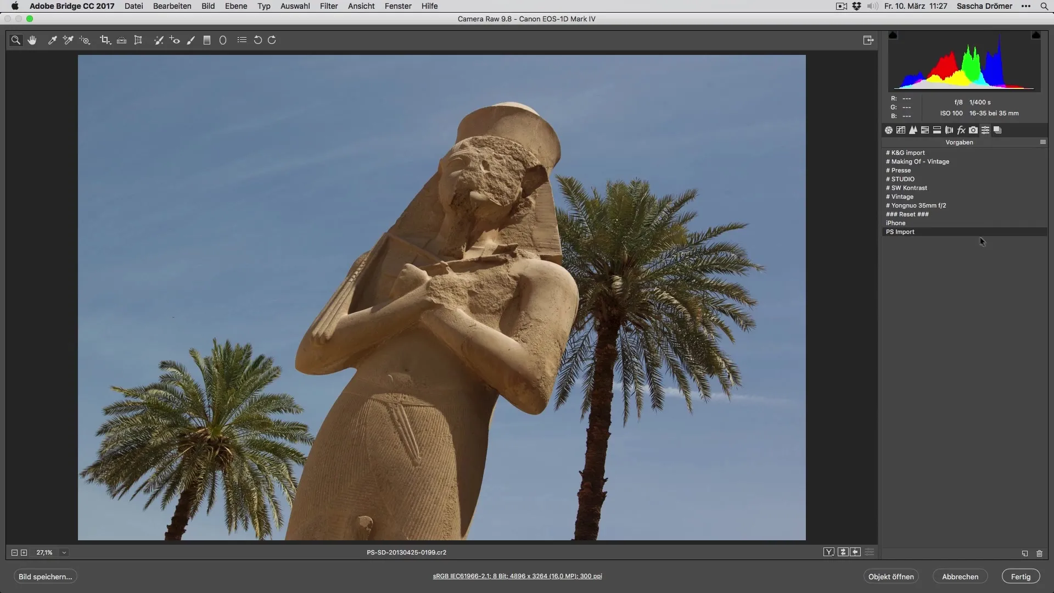1054x593 pixels.
Task: Open the Ansicht menu
Action: [x=361, y=6]
